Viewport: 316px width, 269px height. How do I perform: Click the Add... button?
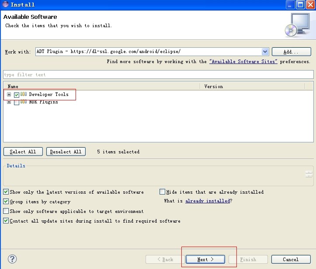tap(288, 52)
